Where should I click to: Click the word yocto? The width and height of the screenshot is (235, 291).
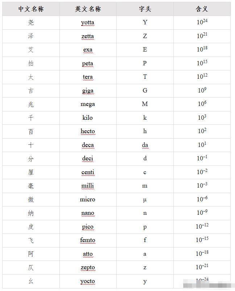88,281
